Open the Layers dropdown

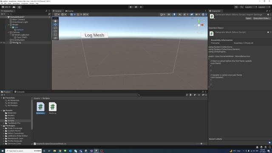coord(251,7)
